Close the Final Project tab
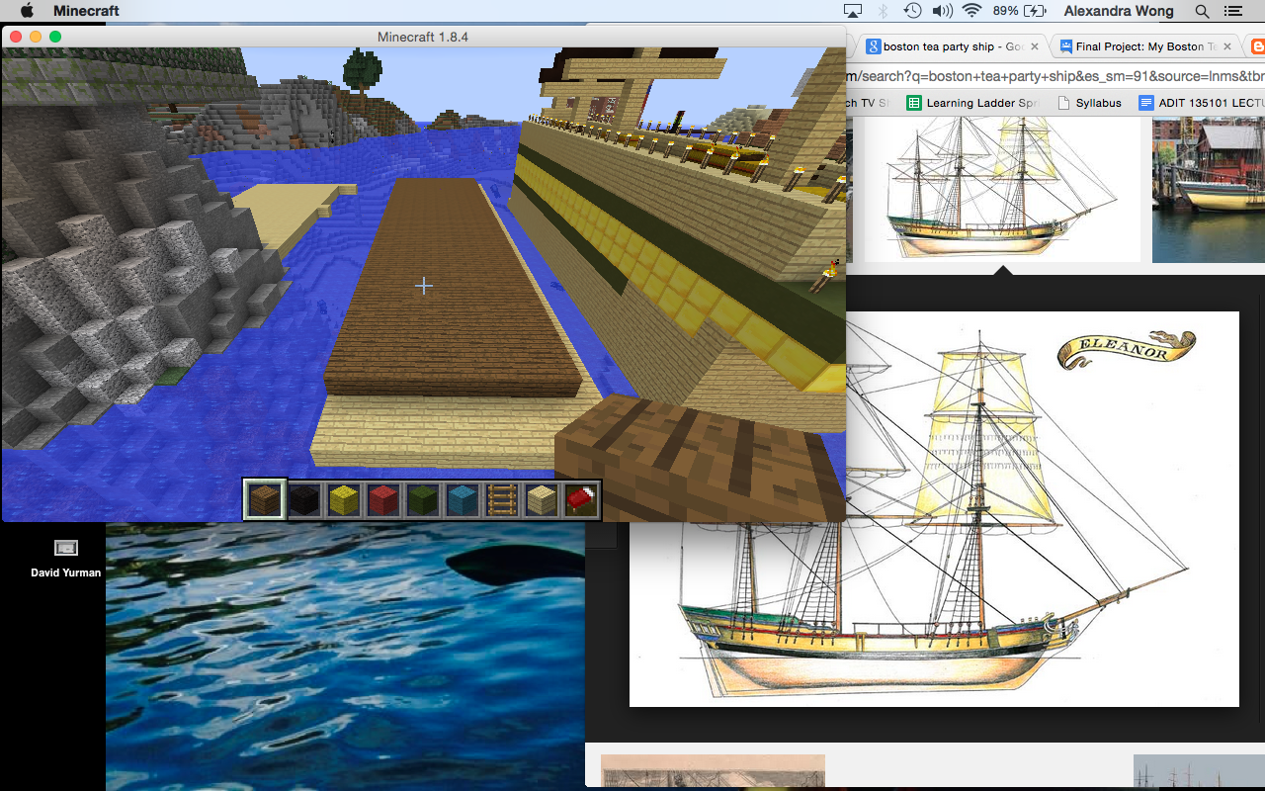The width and height of the screenshot is (1265, 791). (1227, 46)
